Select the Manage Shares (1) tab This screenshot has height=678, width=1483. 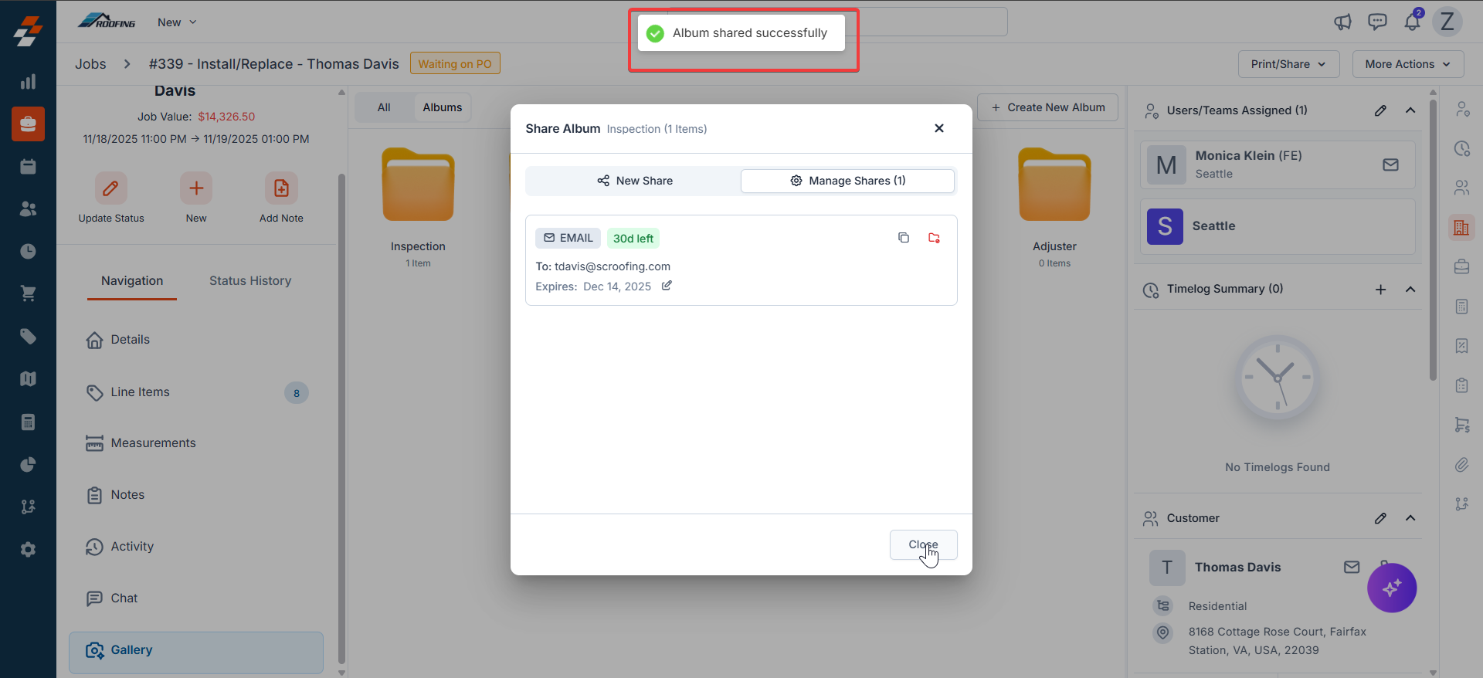click(847, 181)
